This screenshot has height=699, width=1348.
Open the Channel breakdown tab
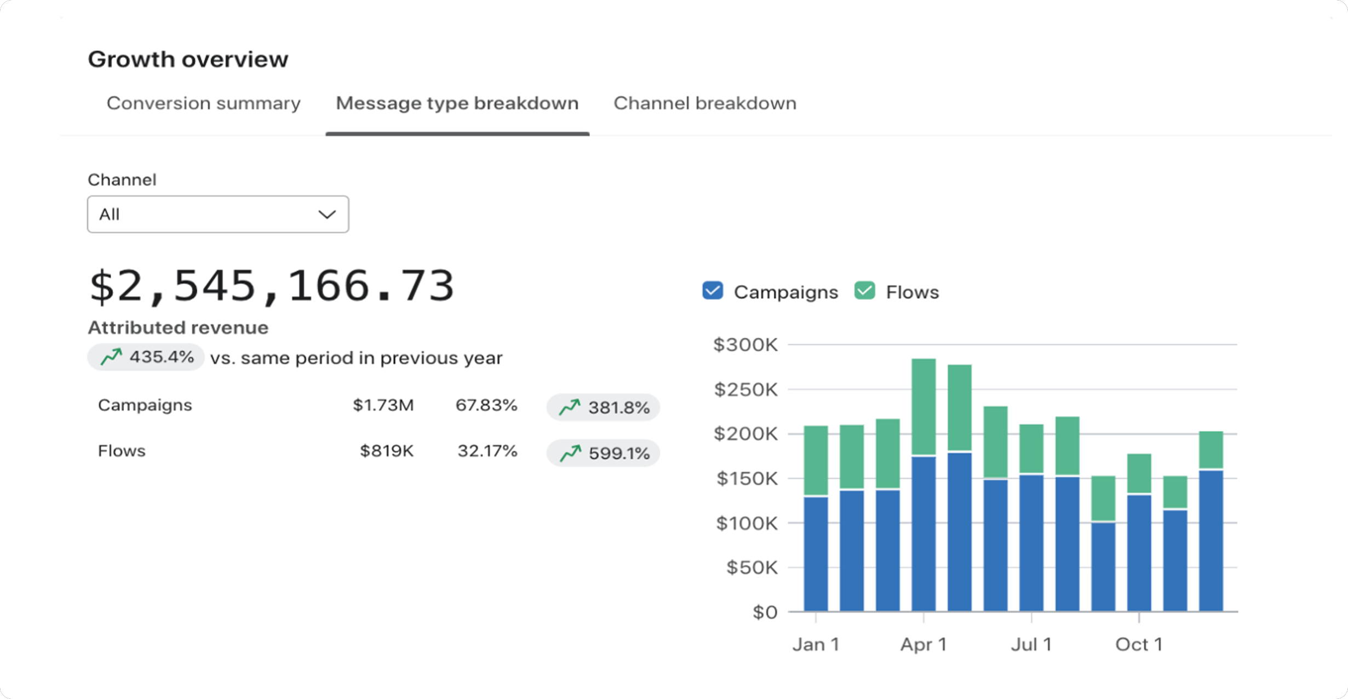click(705, 103)
